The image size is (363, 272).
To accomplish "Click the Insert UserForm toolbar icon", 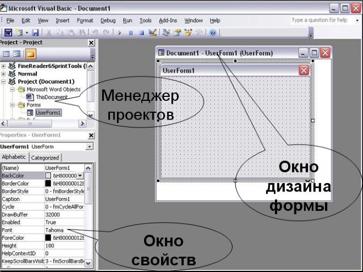I will 19,33.
